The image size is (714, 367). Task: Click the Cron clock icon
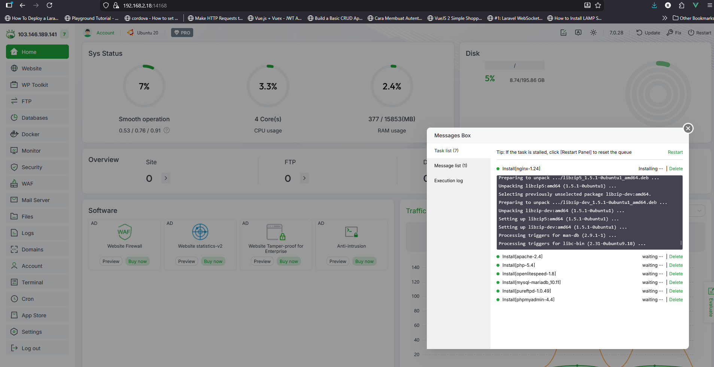[14, 299]
